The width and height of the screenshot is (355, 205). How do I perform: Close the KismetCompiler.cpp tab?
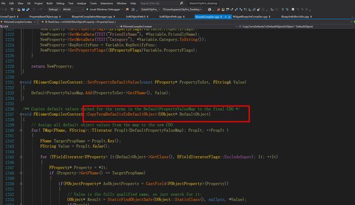click(229, 17)
